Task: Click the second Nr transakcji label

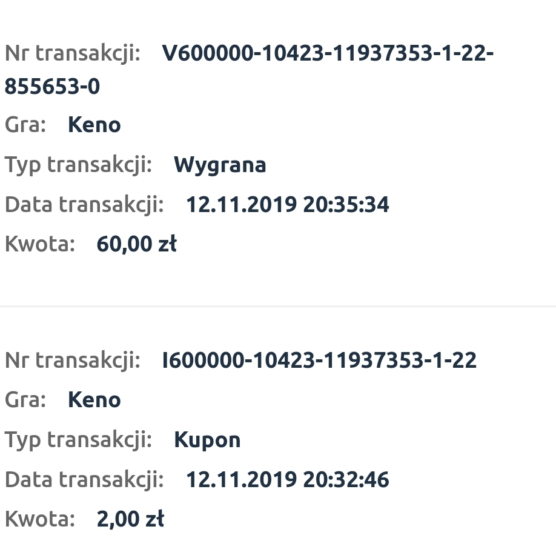Action: pos(73,361)
